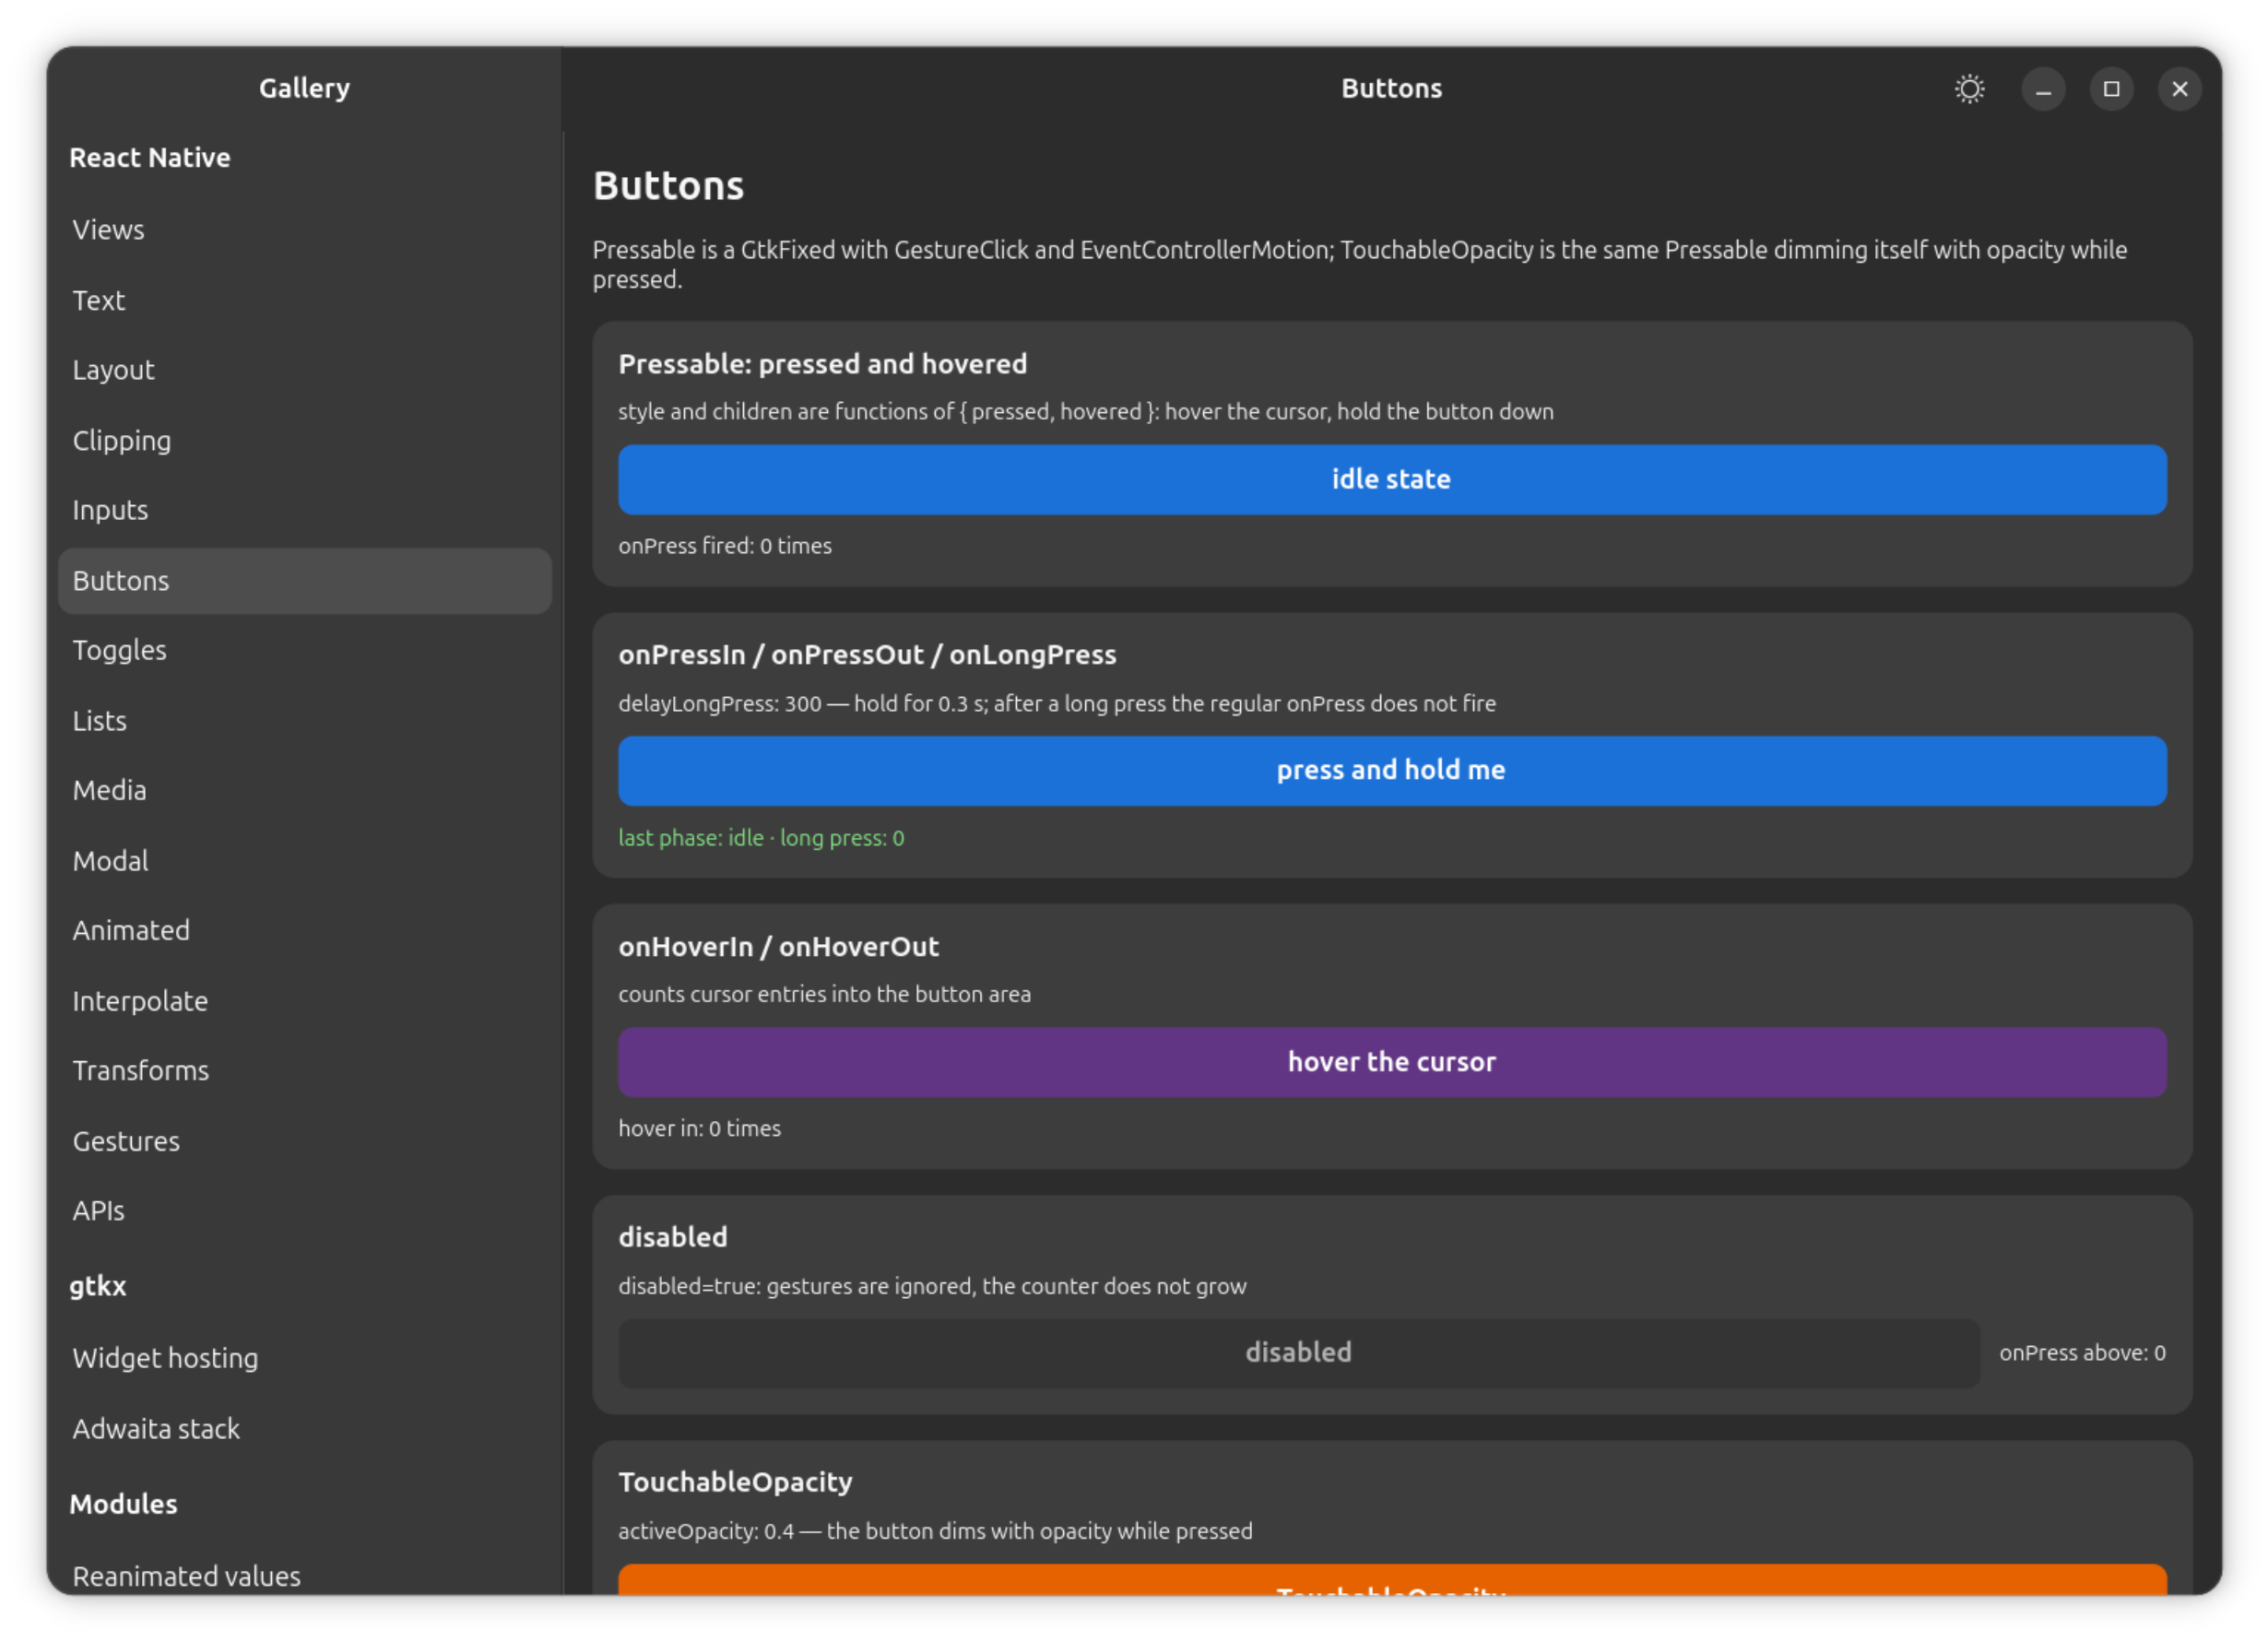Screen dimensions: 2268x1641
Task: Click the blue 'idle state' button
Action: pyautogui.click(x=1392, y=480)
